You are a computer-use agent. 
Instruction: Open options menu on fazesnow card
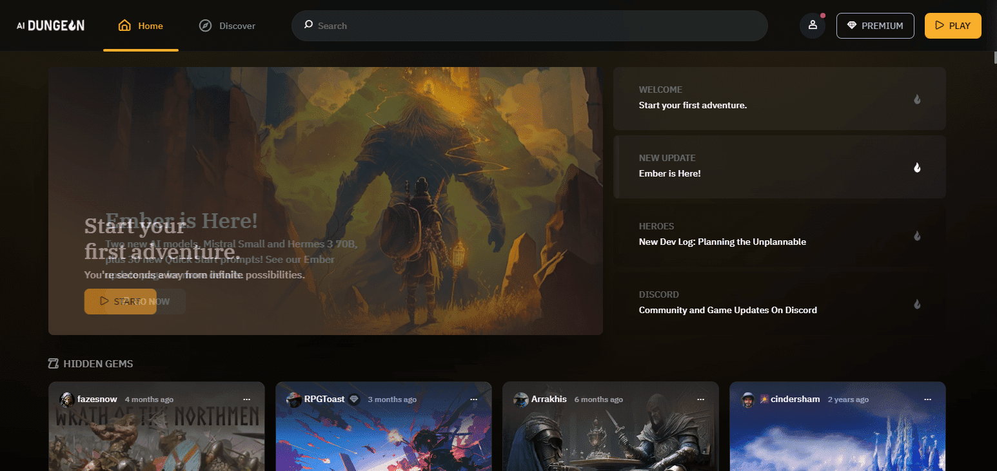[x=247, y=399]
